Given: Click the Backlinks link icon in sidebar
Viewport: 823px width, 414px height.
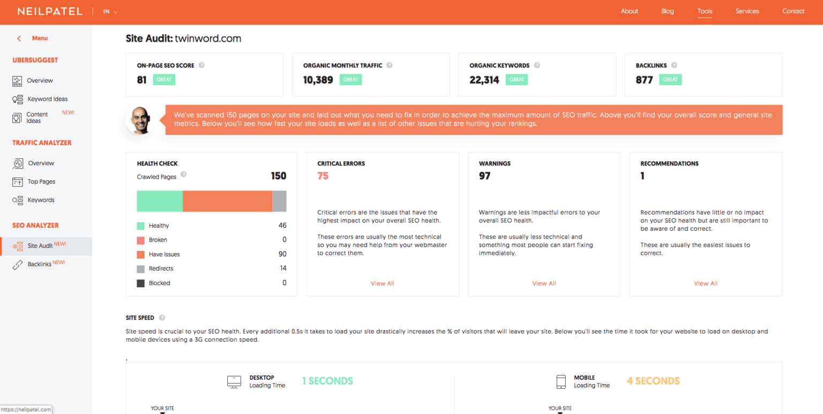Looking at the screenshot, I should point(18,265).
